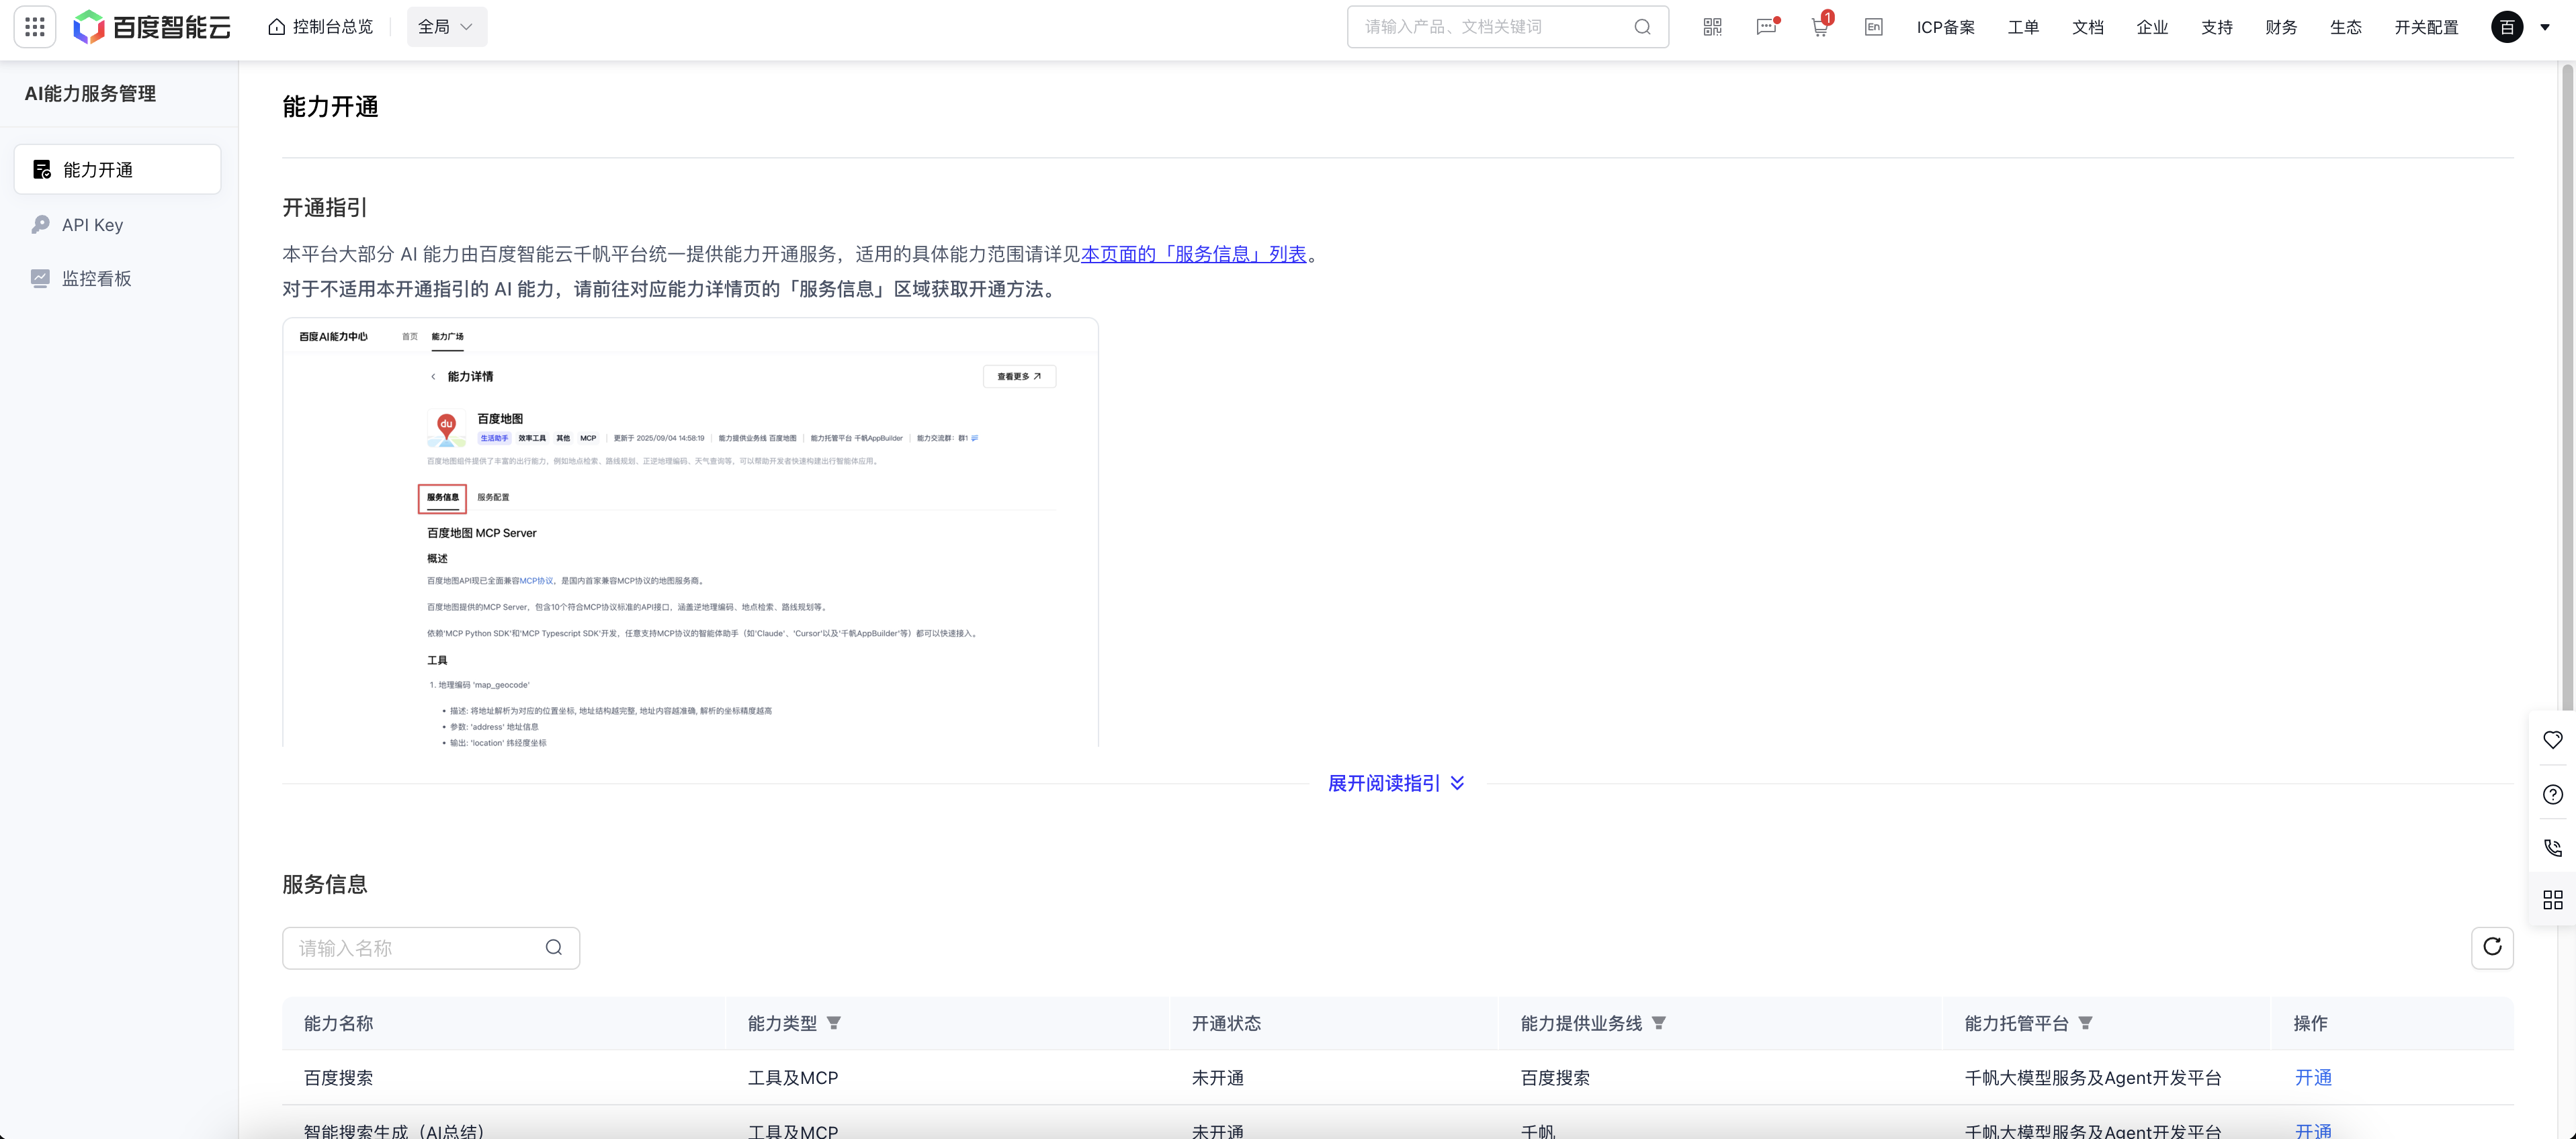Click the page vertical scrollbar
The image size is (2576, 1139).
coord(2567,390)
